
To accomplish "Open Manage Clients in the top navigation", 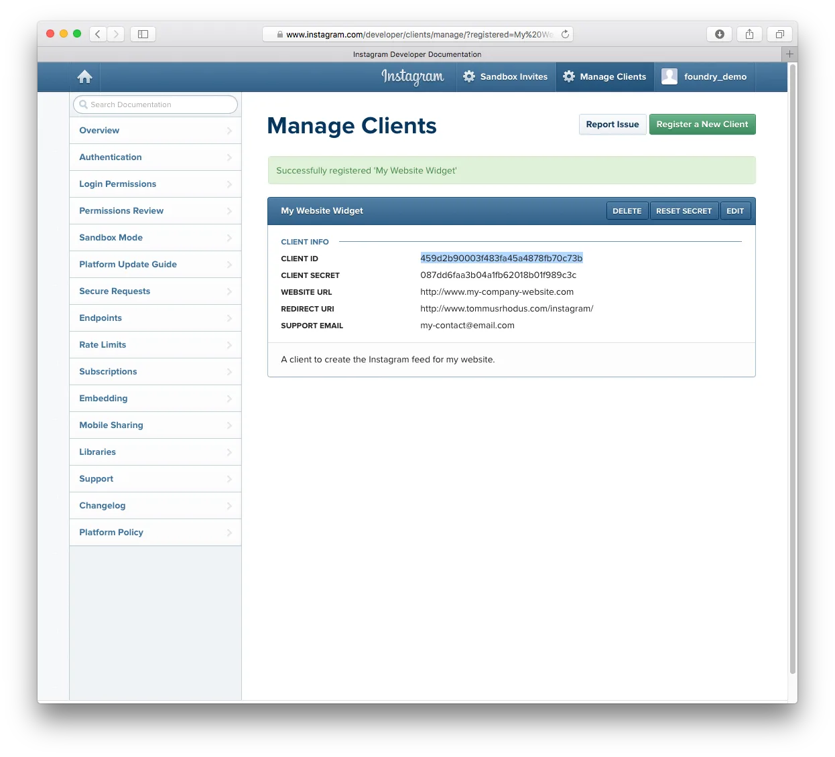I will click(x=605, y=77).
